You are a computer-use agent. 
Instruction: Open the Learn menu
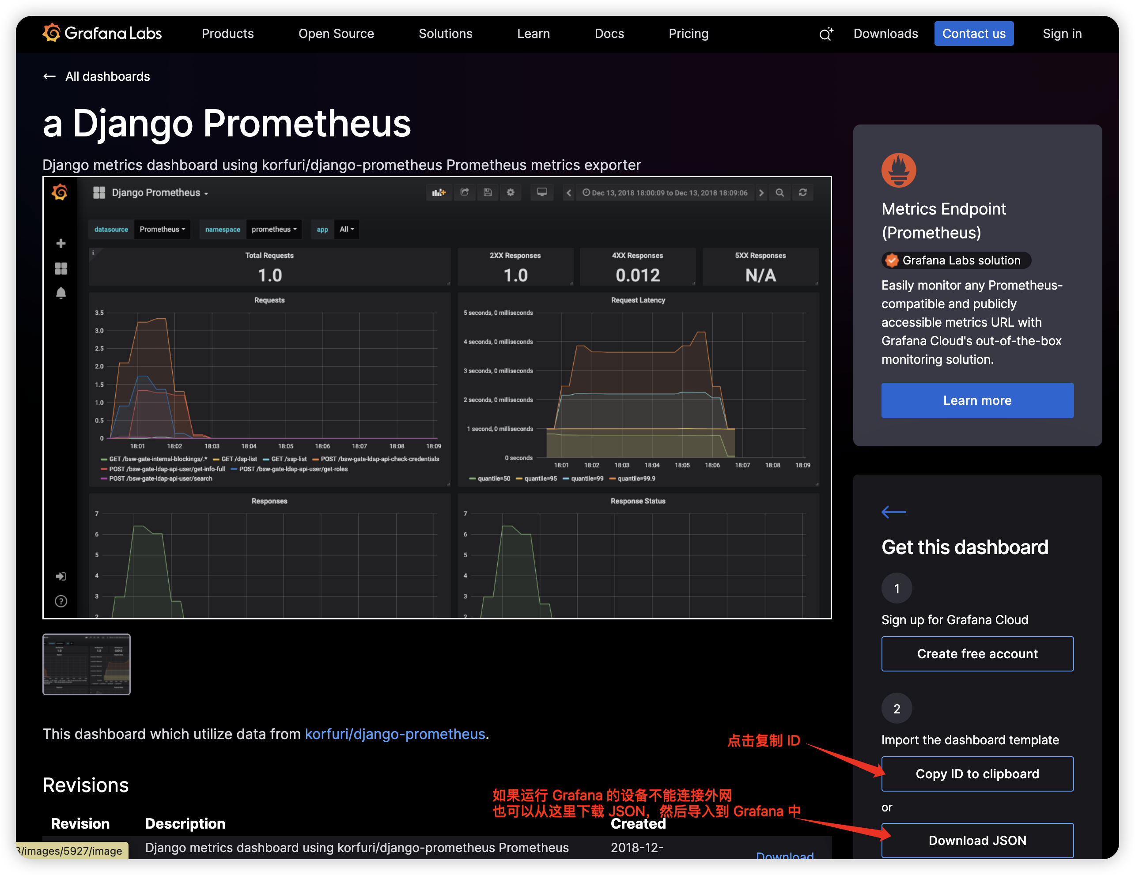tap(533, 34)
